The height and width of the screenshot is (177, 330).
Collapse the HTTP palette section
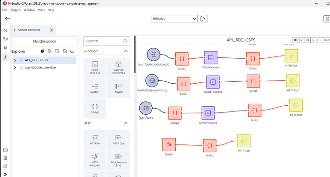126,123
